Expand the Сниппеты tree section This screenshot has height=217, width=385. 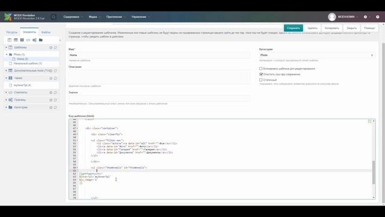(x=6, y=92)
